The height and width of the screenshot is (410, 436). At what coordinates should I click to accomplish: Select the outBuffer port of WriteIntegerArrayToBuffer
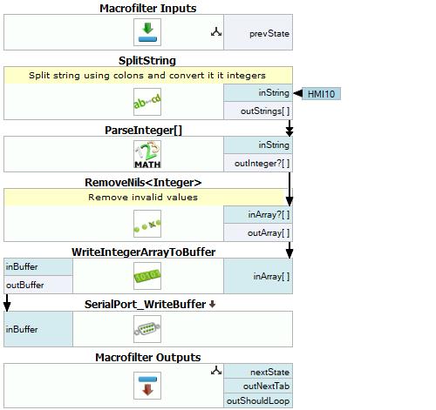(38, 285)
